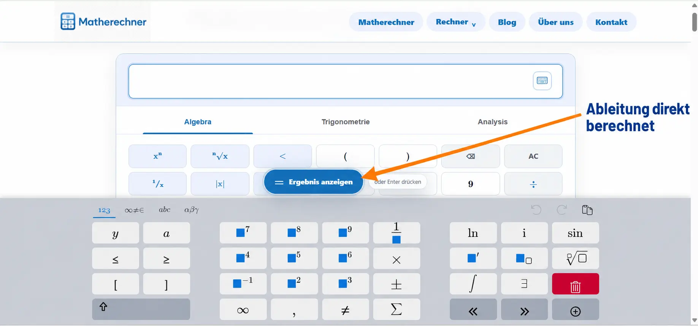Image resolution: width=698 pixels, height=326 pixels.
Task: Click the absolute value |x| key
Action: tap(220, 184)
